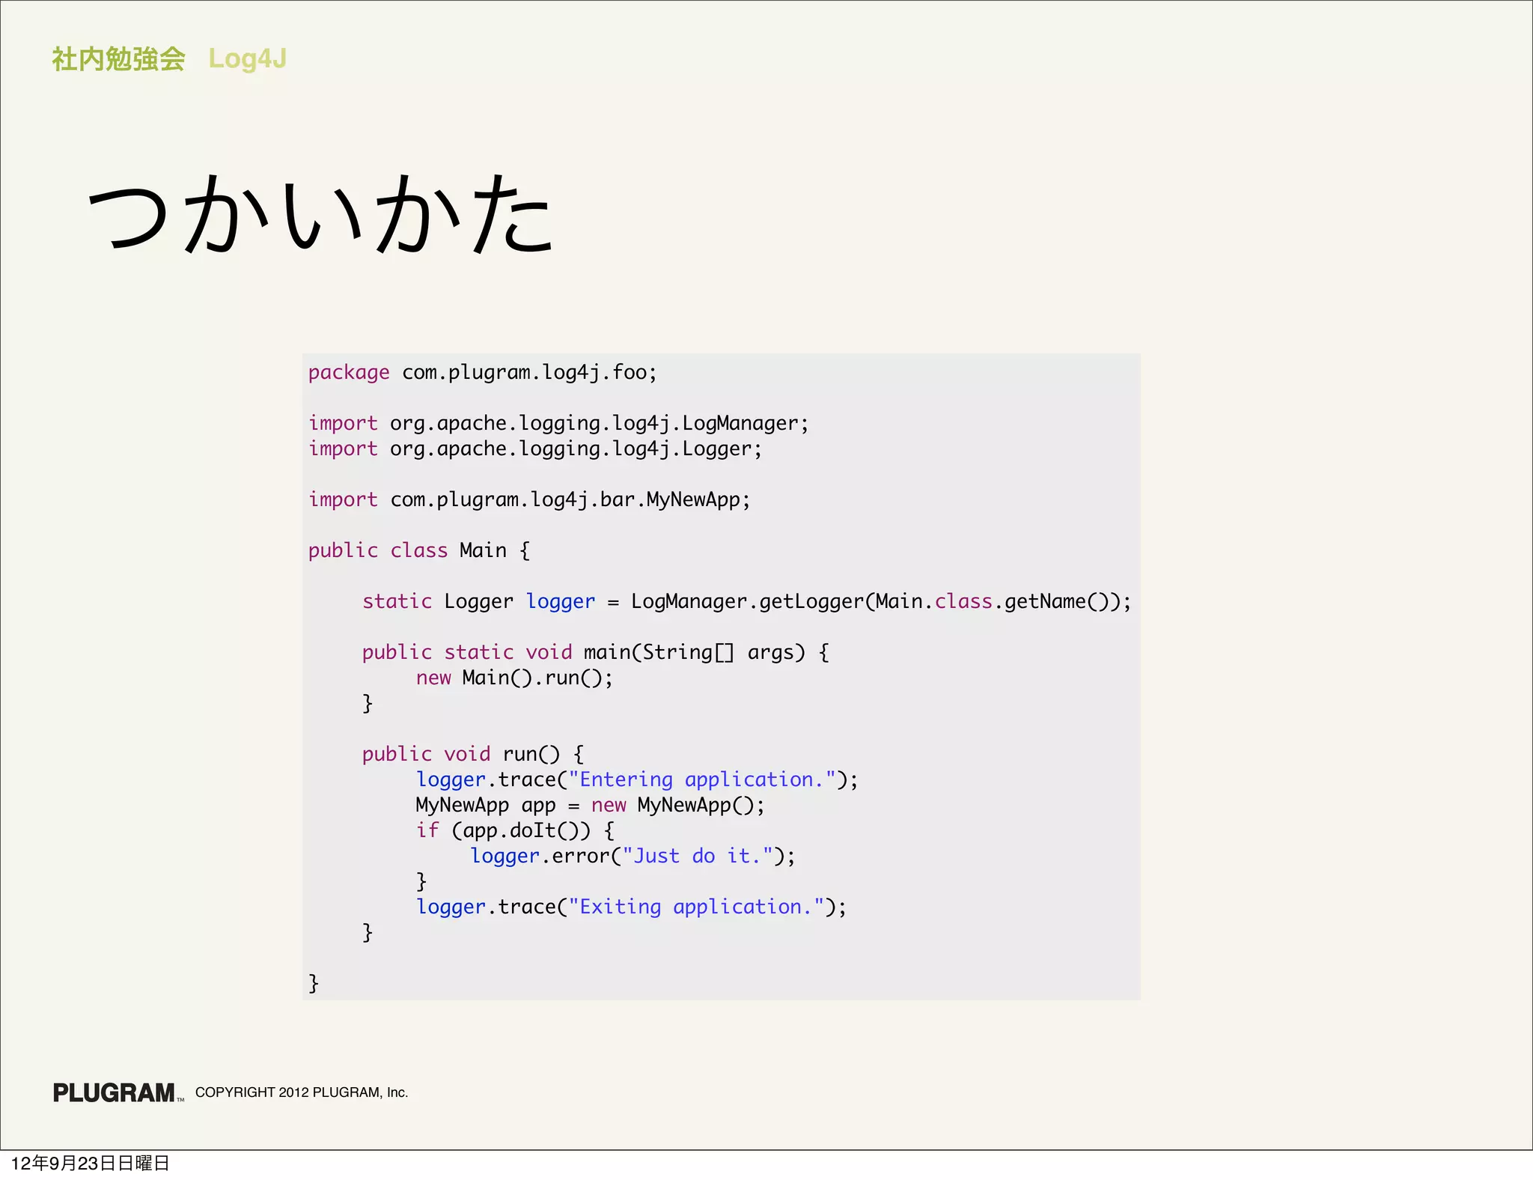
Task: Click the PLUGRAM logo
Action: coord(118,1093)
